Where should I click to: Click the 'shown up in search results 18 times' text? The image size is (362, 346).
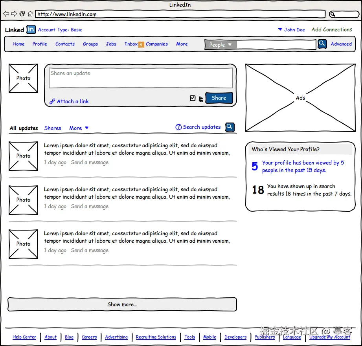pos(309,190)
